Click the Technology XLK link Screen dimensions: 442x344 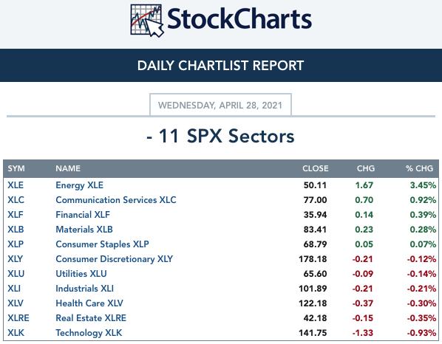[x=89, y=333]
